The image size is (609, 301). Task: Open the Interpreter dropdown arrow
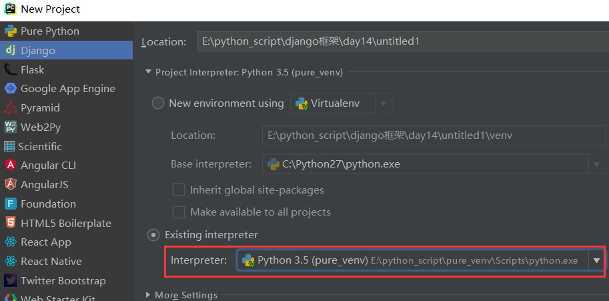[x=596, y=261]
